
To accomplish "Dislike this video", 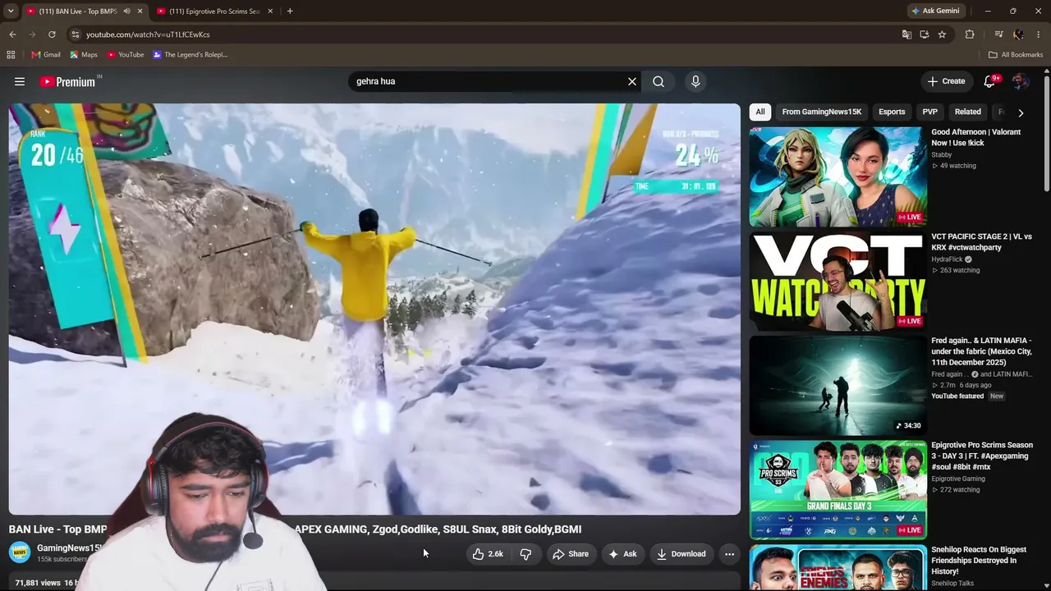I will [x=525, y=554].
